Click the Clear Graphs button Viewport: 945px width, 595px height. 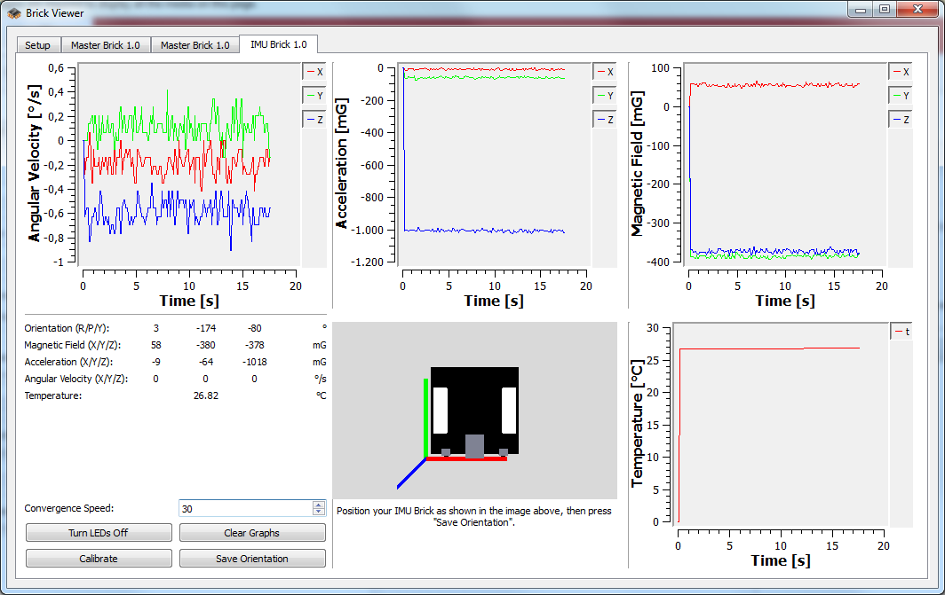point(252,533)
